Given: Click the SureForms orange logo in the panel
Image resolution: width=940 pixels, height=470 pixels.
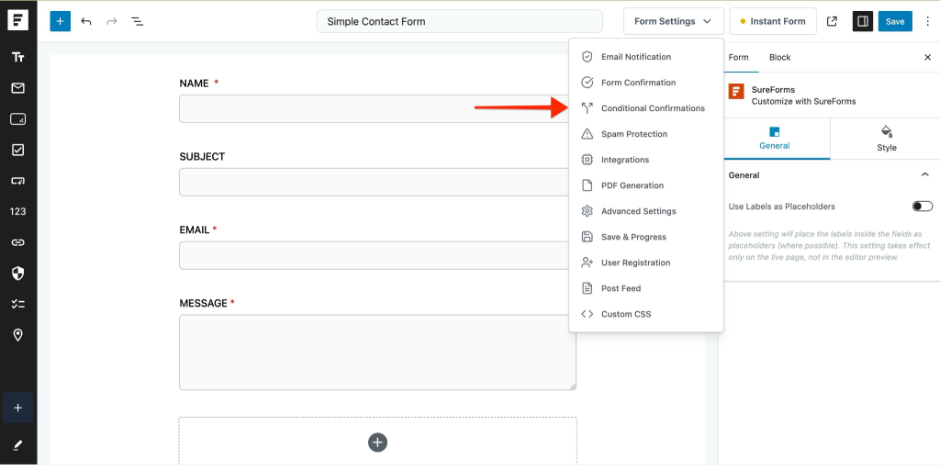Looking at the screenshot, I should [736, 92].
